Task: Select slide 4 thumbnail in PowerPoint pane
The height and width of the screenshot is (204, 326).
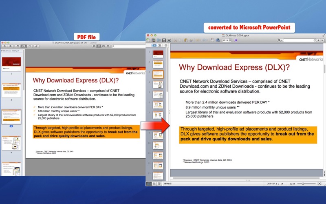Action: pyautogui.click(x=158, y=84)
